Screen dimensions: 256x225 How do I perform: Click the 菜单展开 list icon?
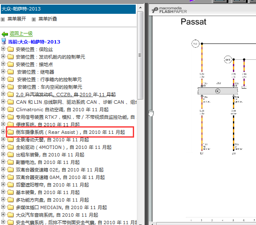pyautogui.click(x=3, y=20)
